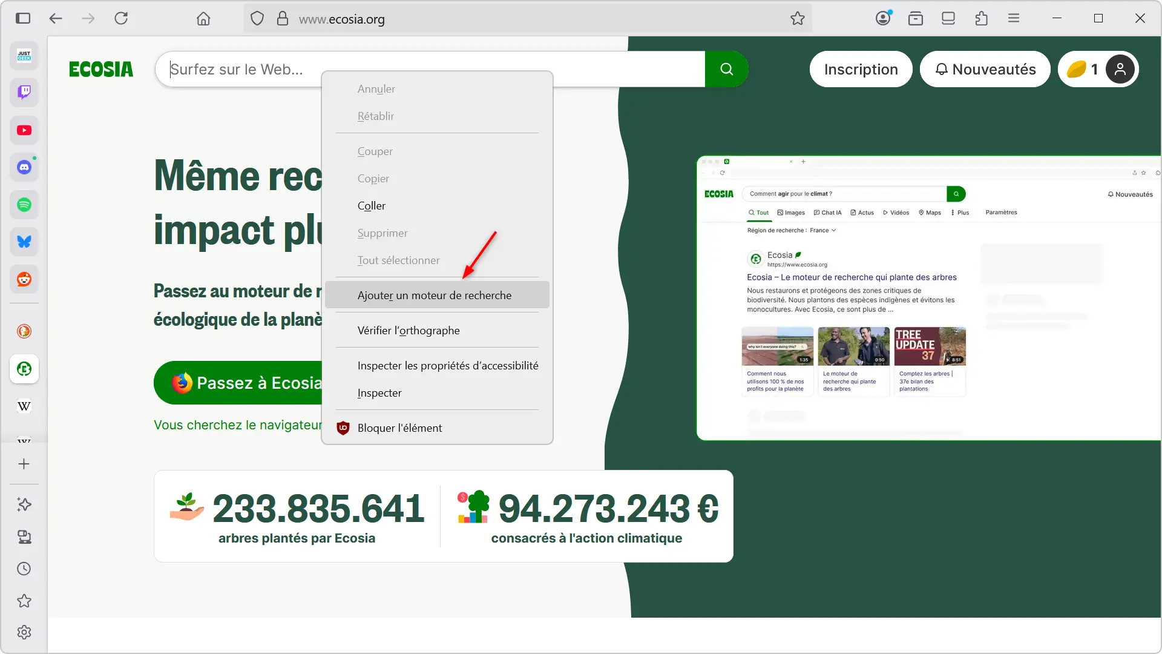Open the Nouveautés notifications button
Viewport: 1162px width, 654px height.
985,69
